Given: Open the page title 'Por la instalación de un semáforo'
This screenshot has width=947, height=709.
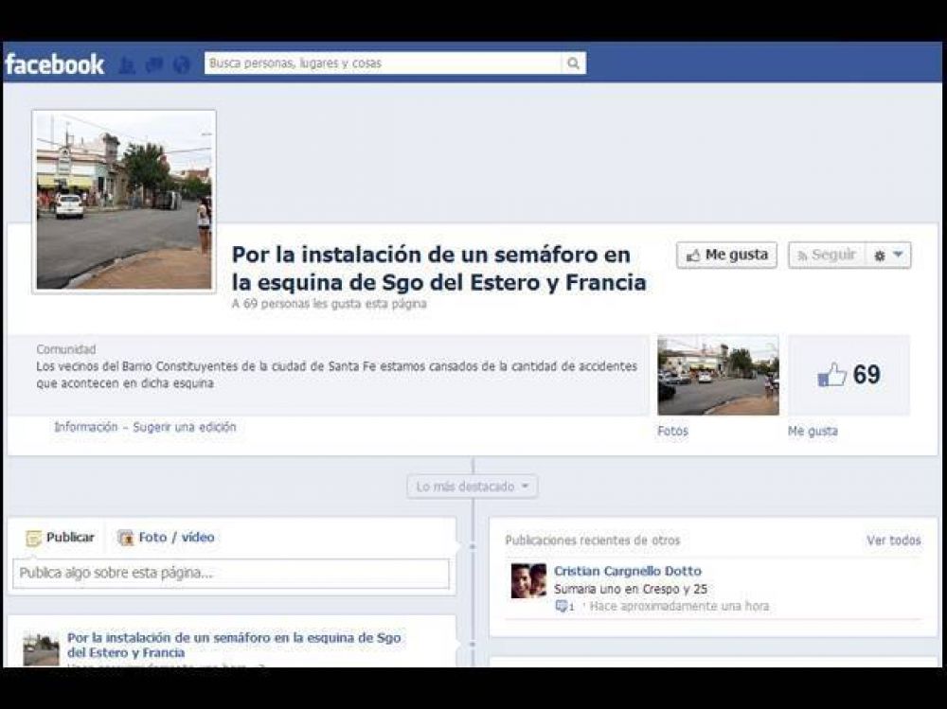Looking at the screenshot, I should pos(439,268).
